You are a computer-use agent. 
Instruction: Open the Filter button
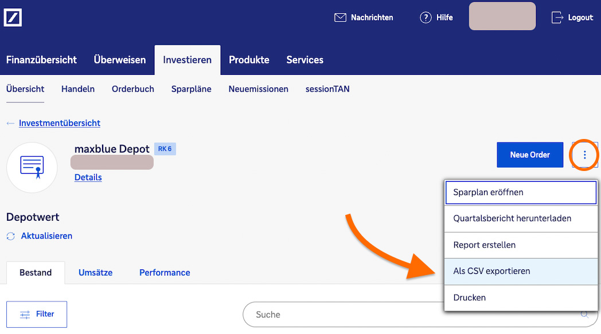[37, 314]
